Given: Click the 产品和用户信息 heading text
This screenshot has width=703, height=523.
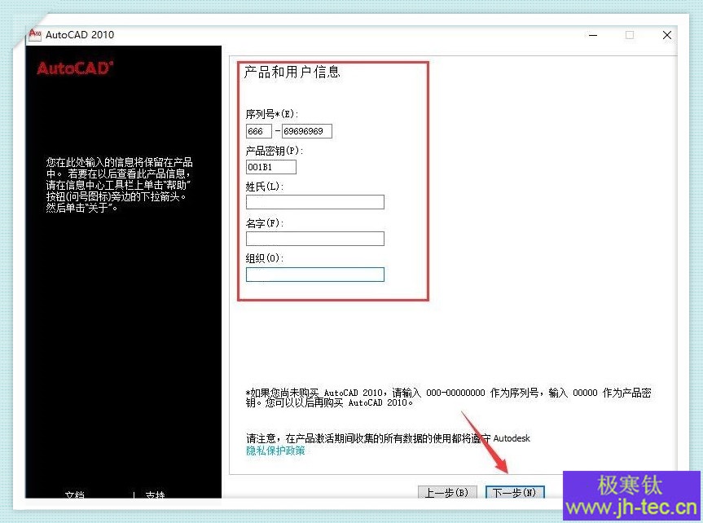Looking at the screenshot, I should tap(292, 72).
